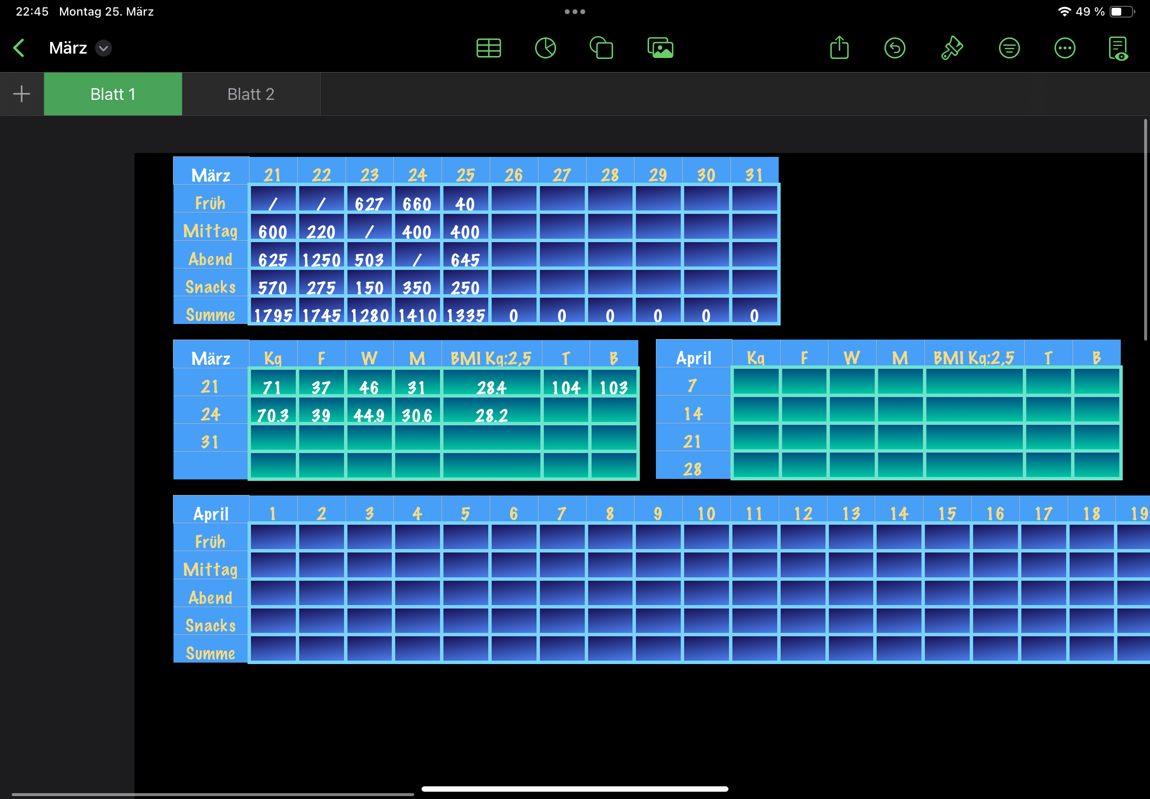Go back with the green chevron
Viewport: 1150px width, 799px height.
click(x=19, y=48)
